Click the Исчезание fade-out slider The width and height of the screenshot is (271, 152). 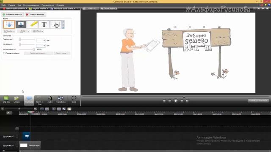tap(27, 44)
